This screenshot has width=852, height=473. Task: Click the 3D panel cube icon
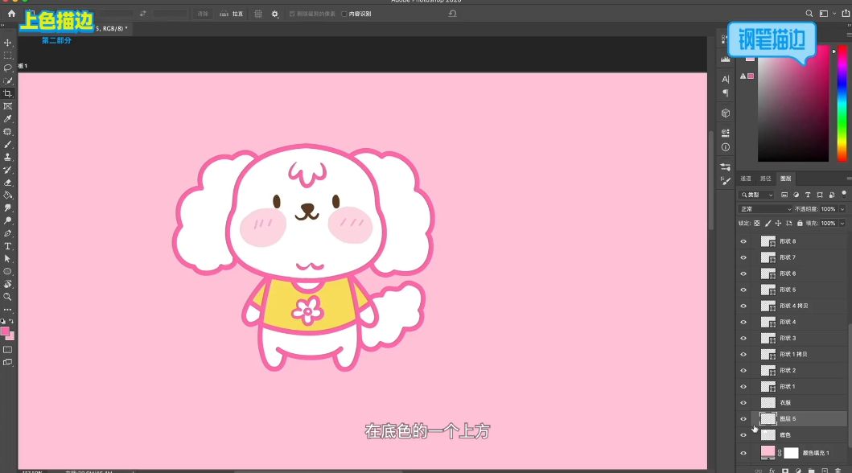click(x=726, y=113)
